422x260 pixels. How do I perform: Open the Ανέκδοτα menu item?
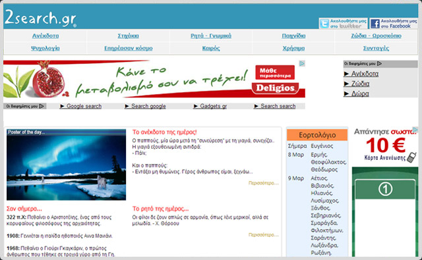[x=45, y=36]
